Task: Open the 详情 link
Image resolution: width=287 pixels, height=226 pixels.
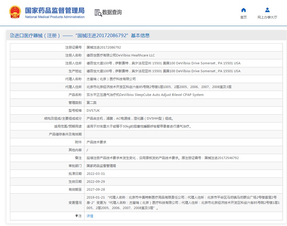Action: coord(90,216)
